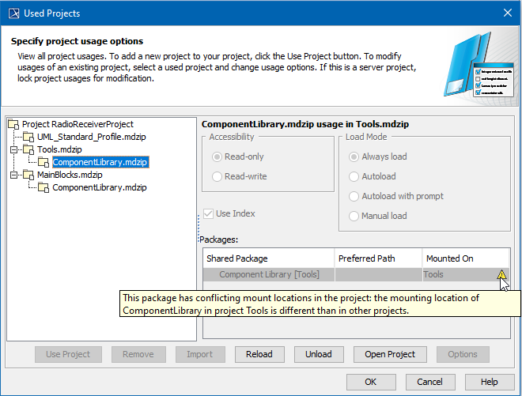Choose the Autoload with prompt mode

(x=355, y=196)
